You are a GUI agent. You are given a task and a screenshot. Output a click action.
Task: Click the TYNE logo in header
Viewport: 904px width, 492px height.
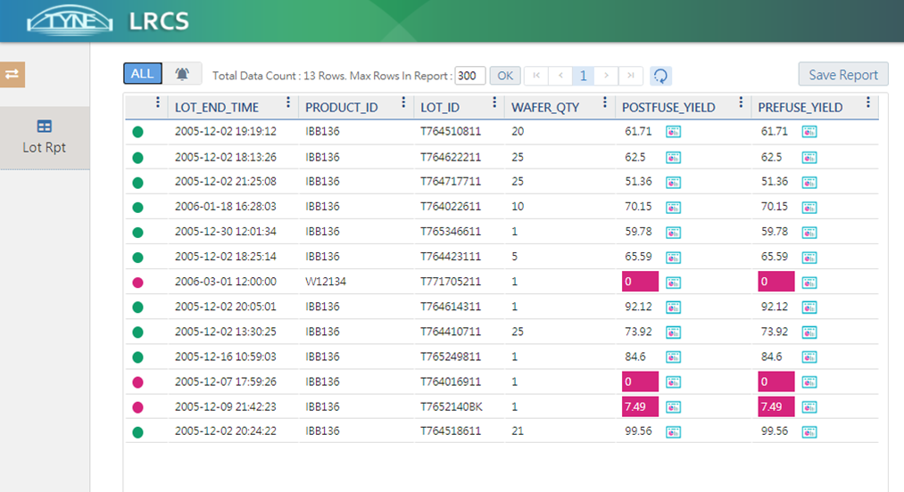point(70,20)
